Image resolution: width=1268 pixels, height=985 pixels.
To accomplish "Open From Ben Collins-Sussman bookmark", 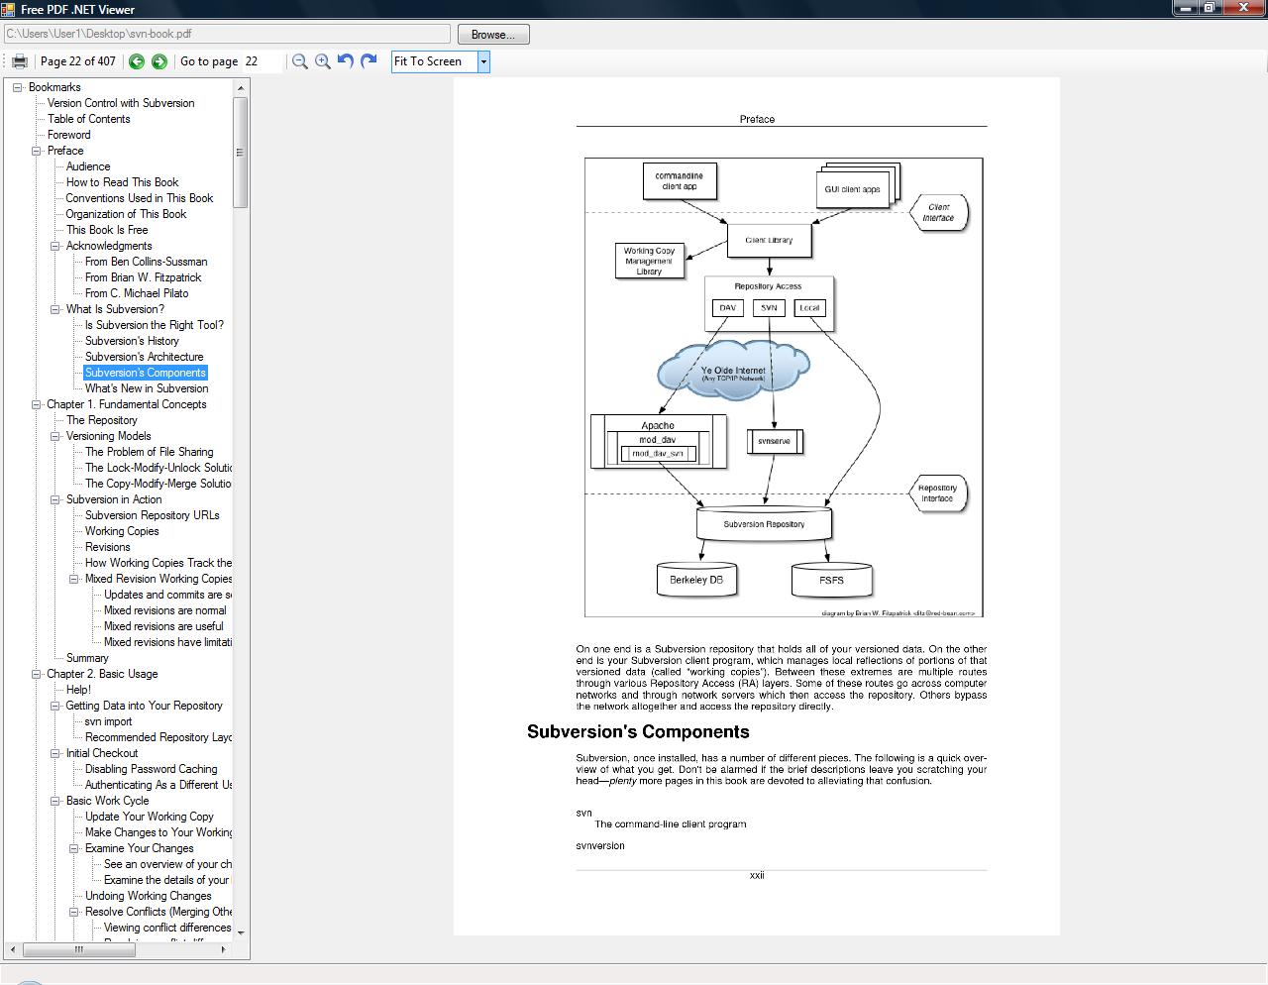I will [x=146, y=262].
